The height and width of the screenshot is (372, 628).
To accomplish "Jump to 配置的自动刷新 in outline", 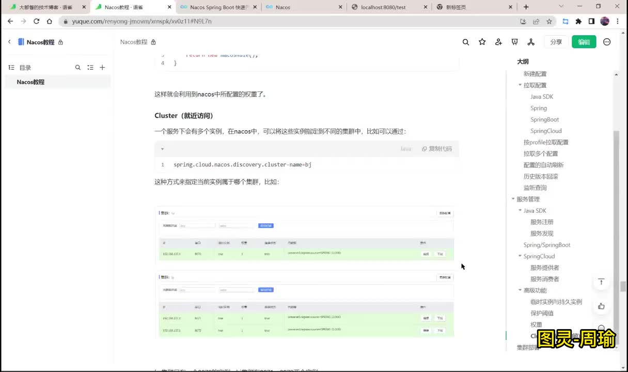I will pos(544,165).
